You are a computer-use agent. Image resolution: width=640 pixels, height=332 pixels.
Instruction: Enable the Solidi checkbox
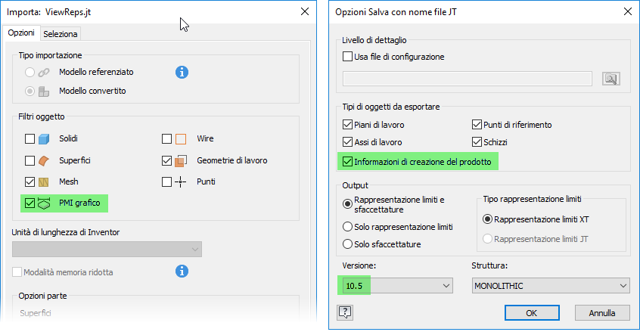click(x=30, y=139)
